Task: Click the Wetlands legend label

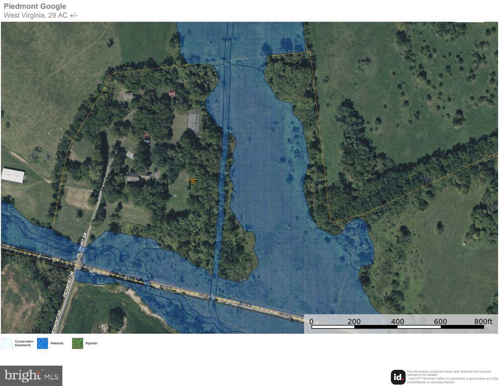Action: 57,343
